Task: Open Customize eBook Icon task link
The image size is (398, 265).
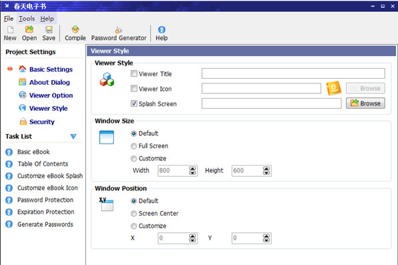Action: (47, 188)
